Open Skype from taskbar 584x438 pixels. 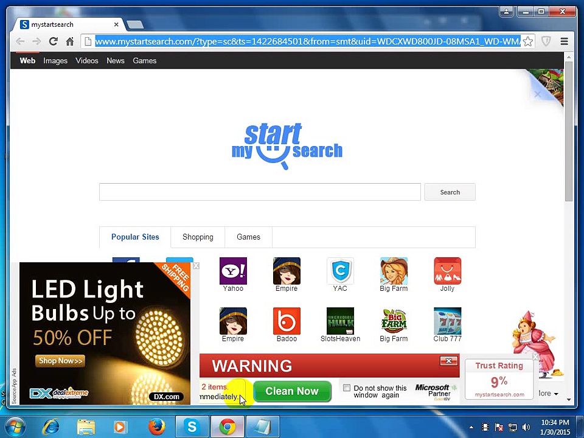[x=192, y=426]
